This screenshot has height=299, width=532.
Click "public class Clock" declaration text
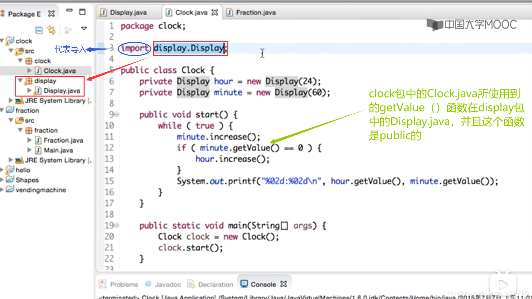click(x=163, y=70)
